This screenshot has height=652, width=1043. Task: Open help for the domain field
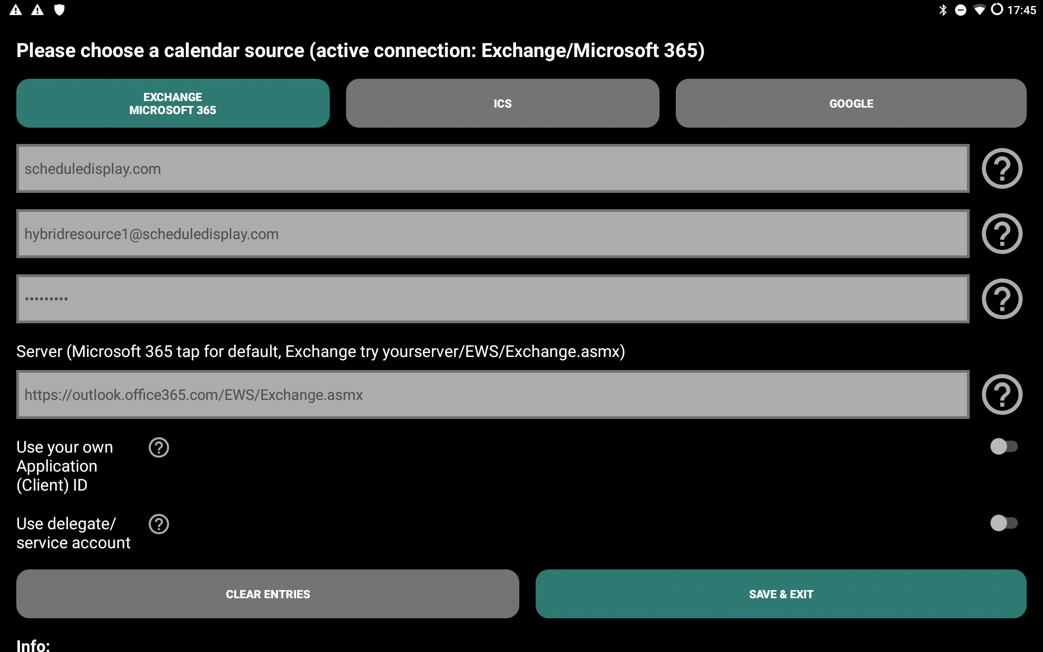tap(1002, 168)
